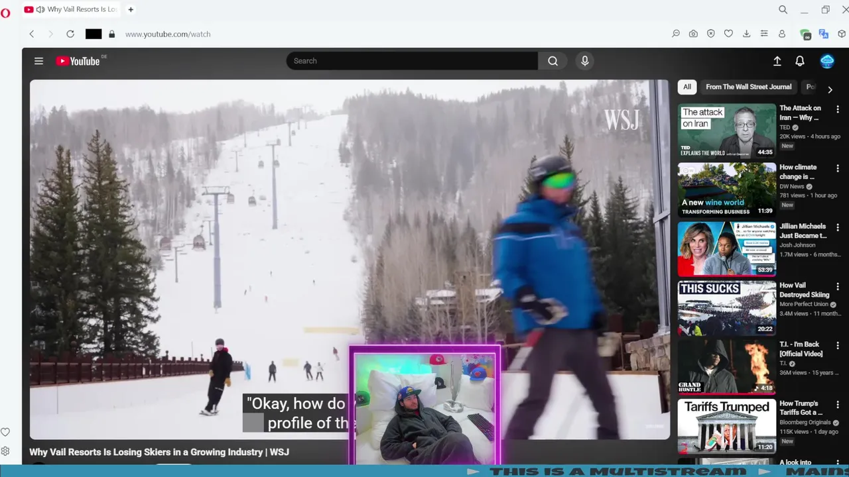Open options menu for Jillian Michaels video
Viewport: 849px width, 477px height.
point(838,227)
